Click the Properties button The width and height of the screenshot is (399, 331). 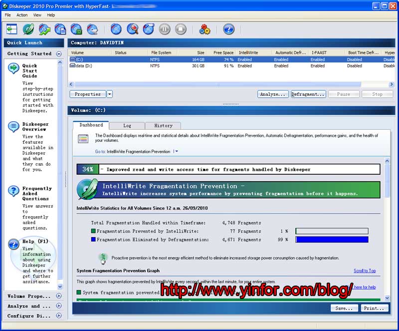pyautogui.click(x=88, y=94)
